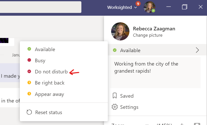Click the red Busy status dot icon
Image resolution: width=207 pixels, height=125 pixels.
pos(29,60)
